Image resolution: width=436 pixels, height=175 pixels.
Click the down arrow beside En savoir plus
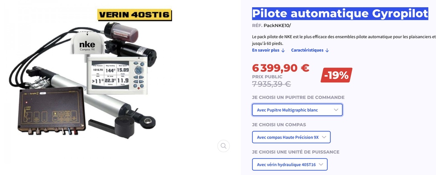point(283,51)
